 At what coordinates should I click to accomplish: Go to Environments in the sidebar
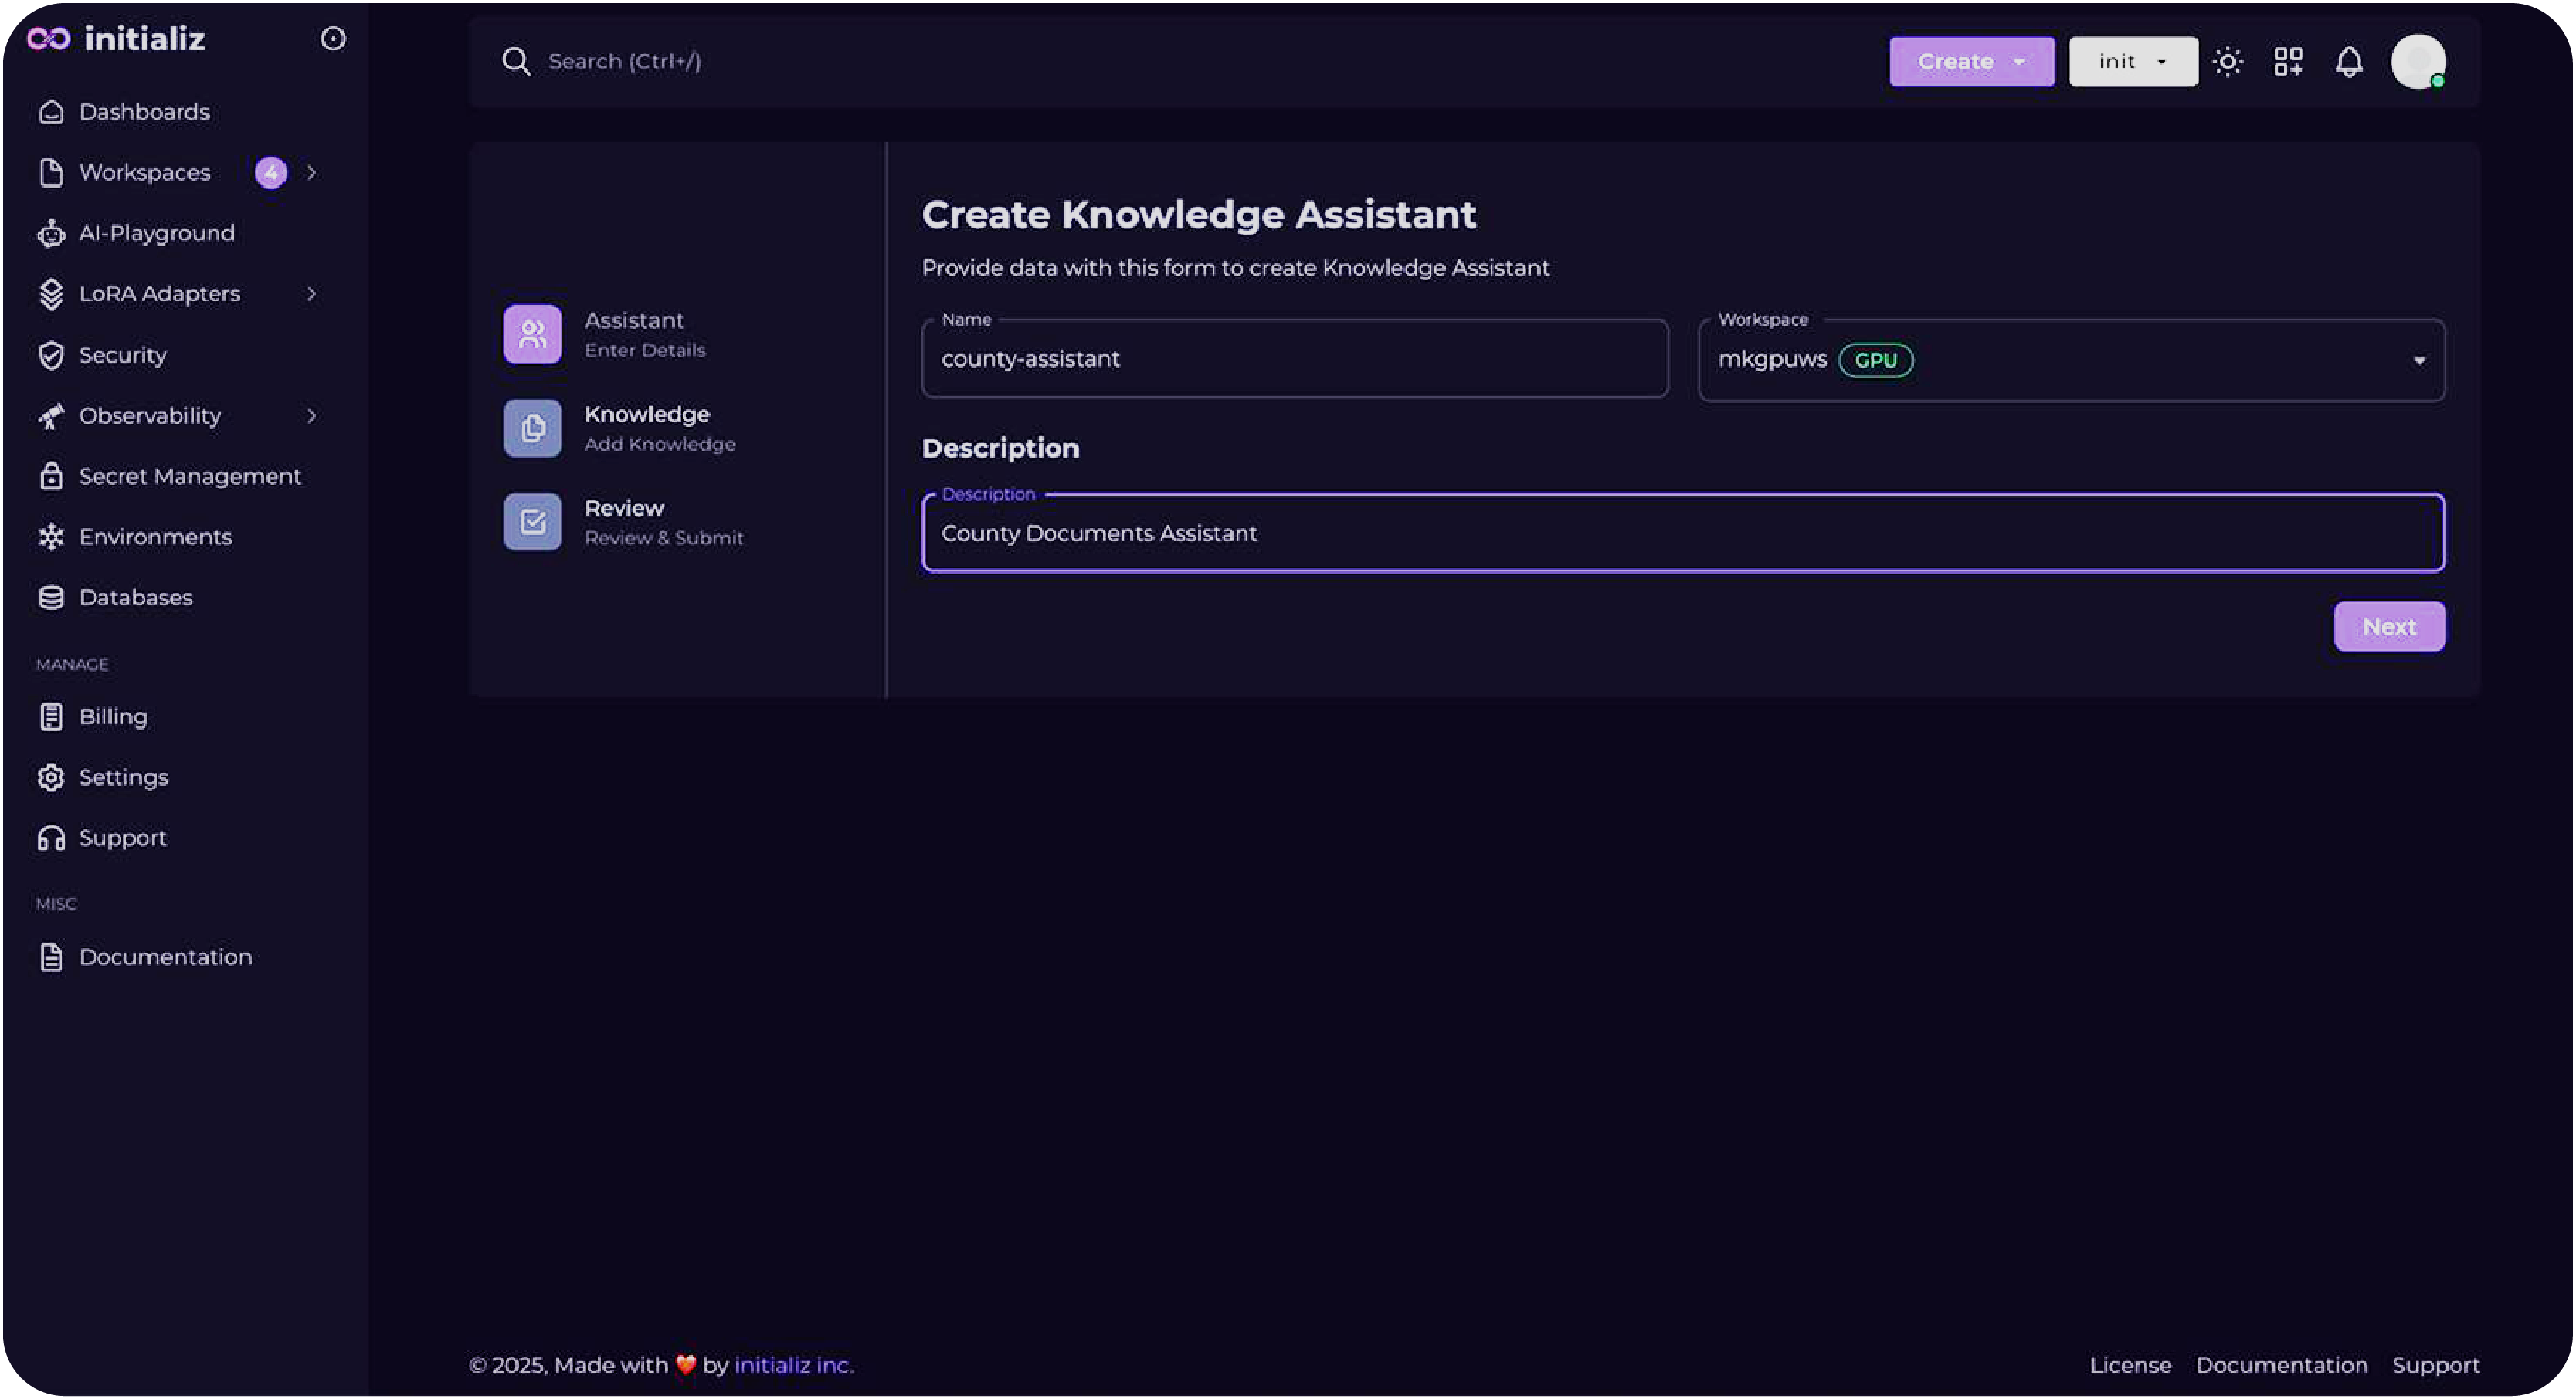click(155, 537)
